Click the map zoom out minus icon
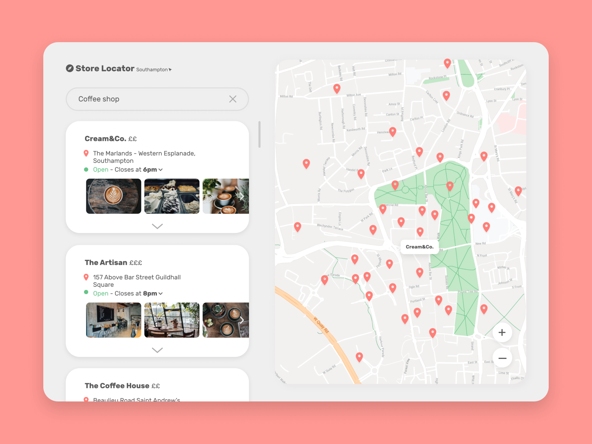 click(x=502, y=358)
